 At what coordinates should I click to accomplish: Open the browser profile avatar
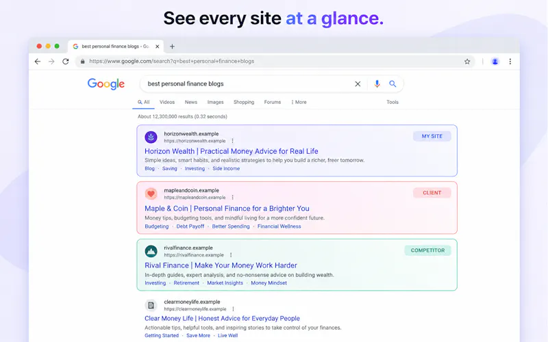[x=495, y=62]
